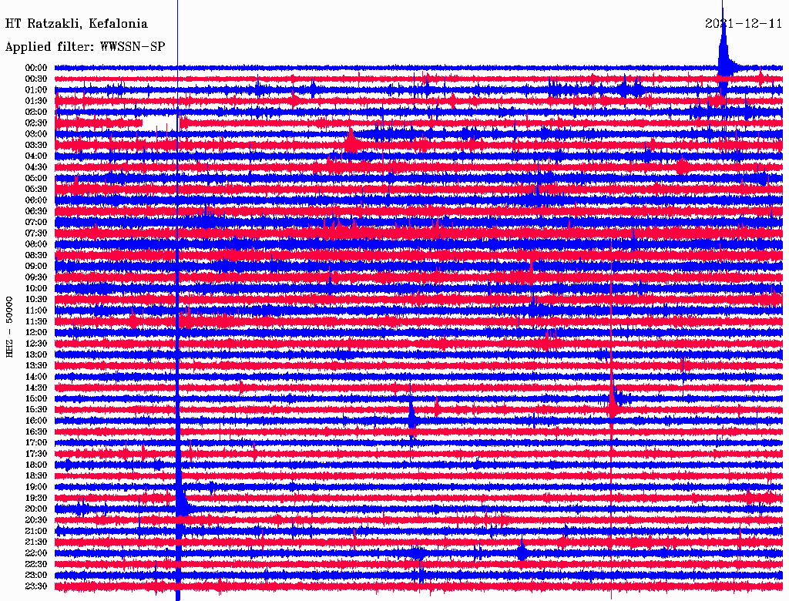Click the 16:30 time label

click(x=36, y=432)
